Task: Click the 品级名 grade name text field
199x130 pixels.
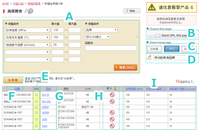Action: [x=111, y=48]
